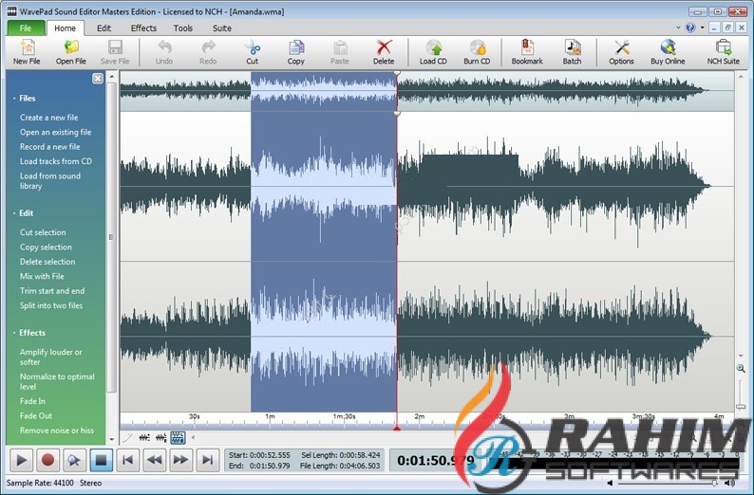Start recording with the red Record button
Image resolution: width=754 pixels, height=495 pixels.
47,460
